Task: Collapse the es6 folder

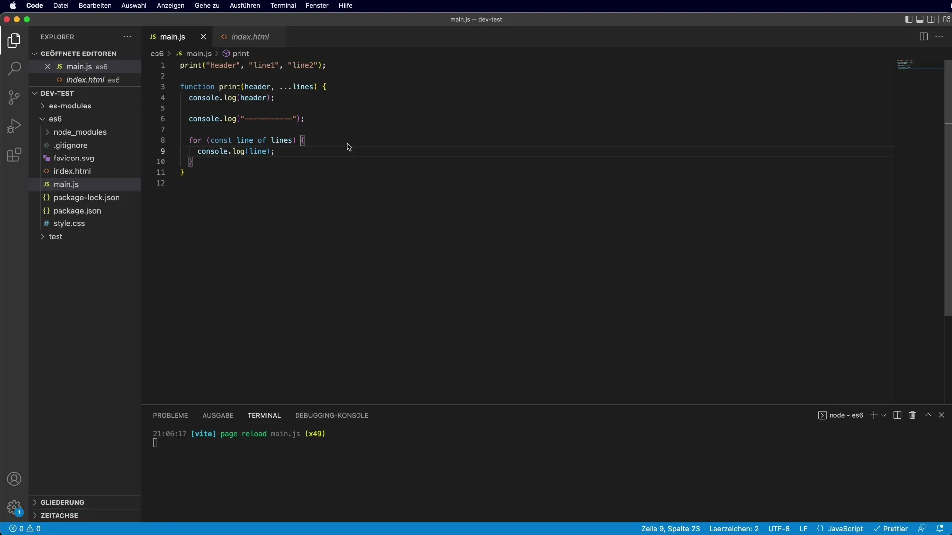Action: pos(85,119)
